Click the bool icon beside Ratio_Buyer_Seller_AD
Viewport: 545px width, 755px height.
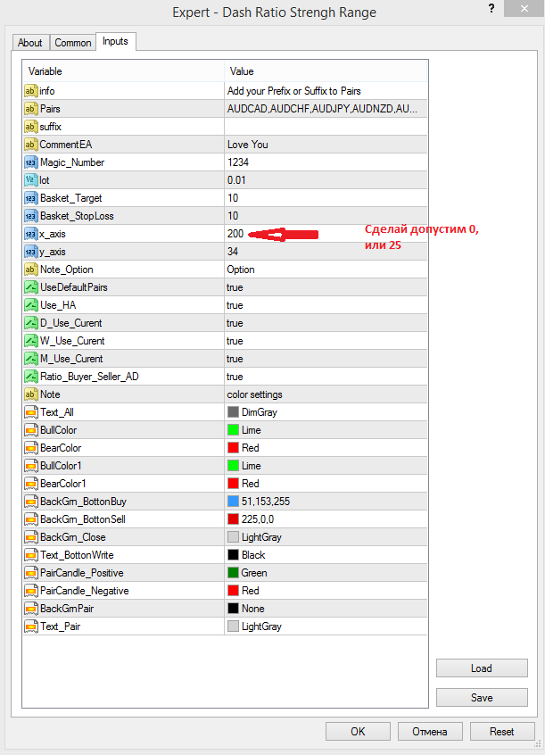pos(31,376)
